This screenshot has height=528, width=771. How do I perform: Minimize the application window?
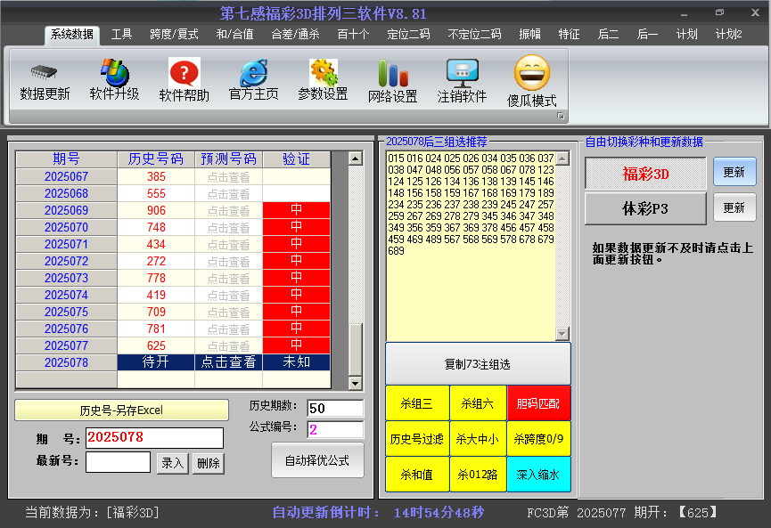click(x=684, y=13)
